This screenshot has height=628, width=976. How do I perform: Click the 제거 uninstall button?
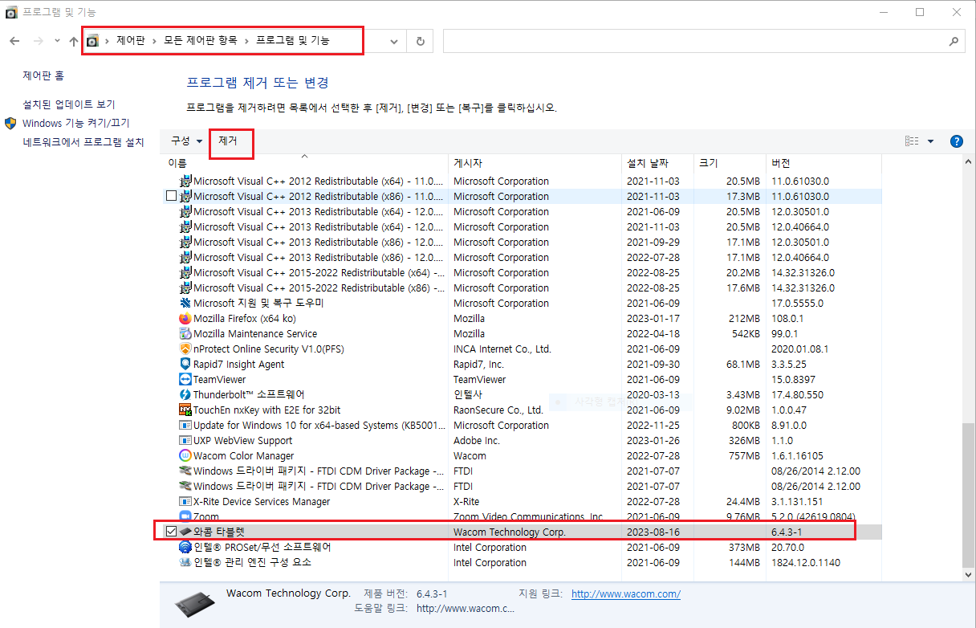coord(228,141)
